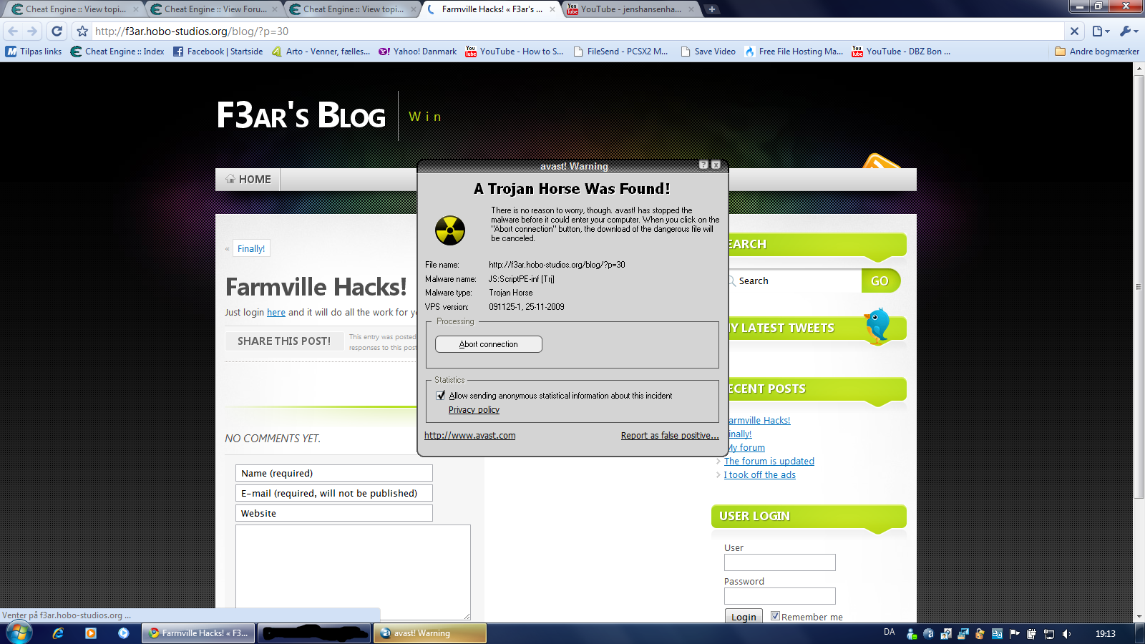Click the blog Search text field
Viewport: 1145px width, 644px height.
(796, 281)
